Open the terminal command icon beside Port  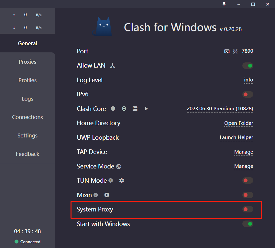(x=227, y=51)
